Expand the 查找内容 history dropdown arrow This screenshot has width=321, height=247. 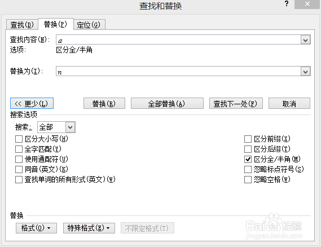305,40
